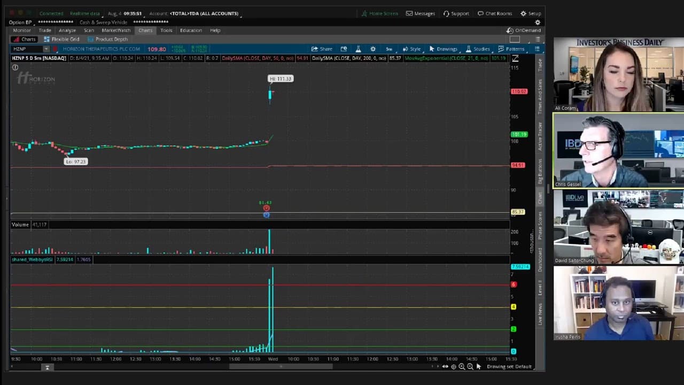
Task: Click the 109.80 last price display
Action: pyautogui.click(x=157, y=49)
